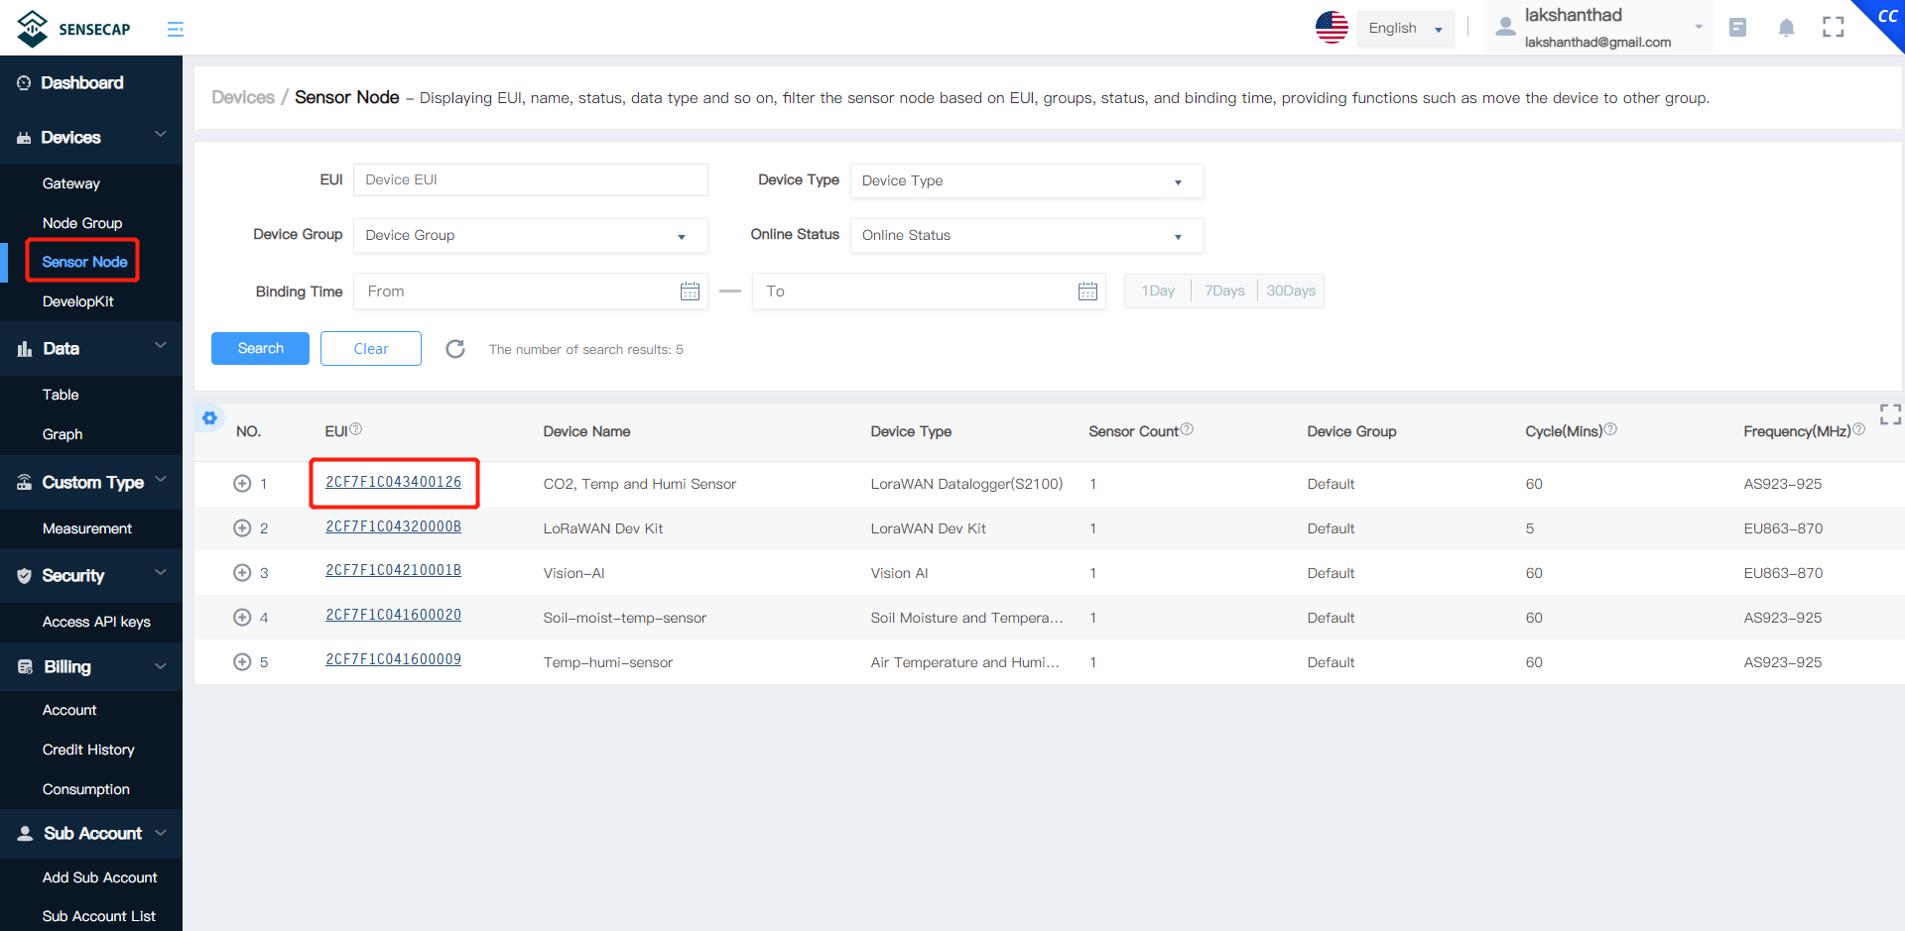
Task: Open EUI link 2CF7F1C04210001B
Action: [394, 571]
